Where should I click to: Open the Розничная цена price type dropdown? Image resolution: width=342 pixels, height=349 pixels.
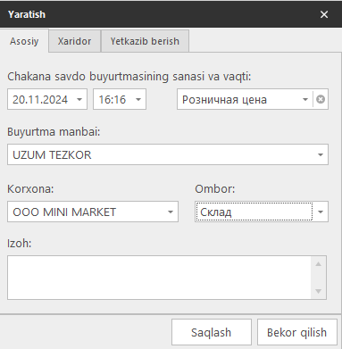305,99
